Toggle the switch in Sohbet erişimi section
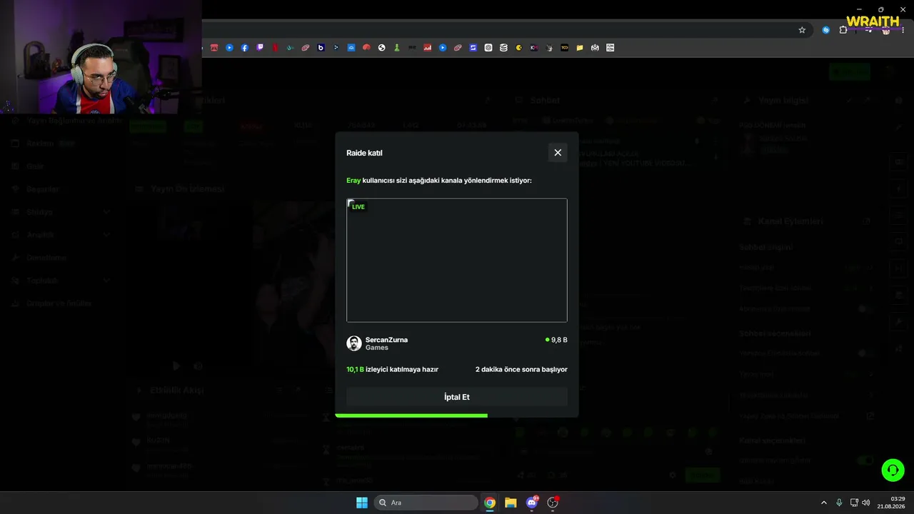Screen dimensions: 914x514 (x=865, y=309)
